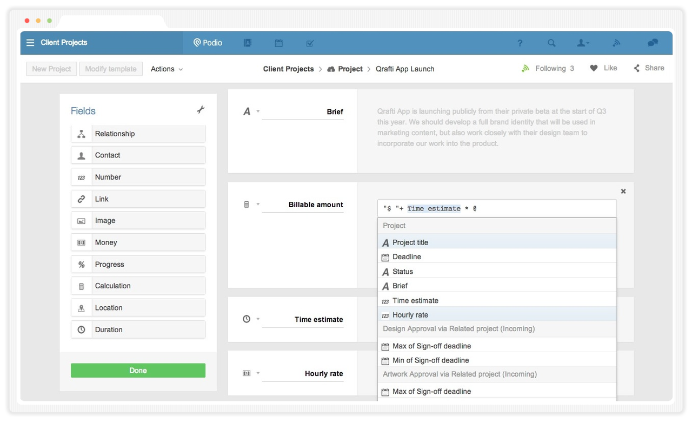This screenshot has height=422, width=692.
Task: Expand the Billable amount field type arrow
Action: click(x=258, y=205)
